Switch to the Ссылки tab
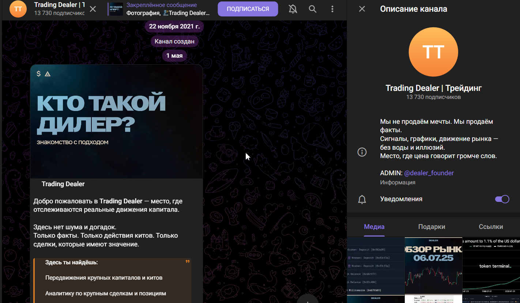 491,227
